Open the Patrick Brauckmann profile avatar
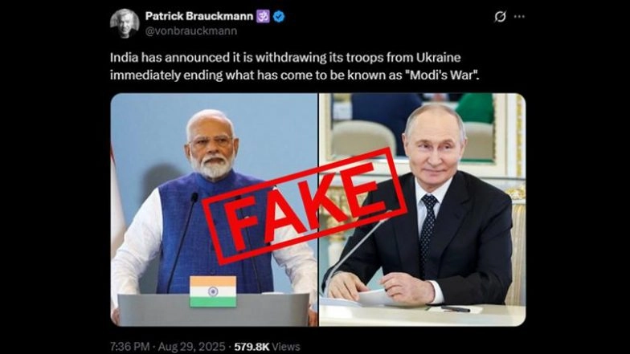The width and height of the screenshot is (630, 354). (125, 23)
